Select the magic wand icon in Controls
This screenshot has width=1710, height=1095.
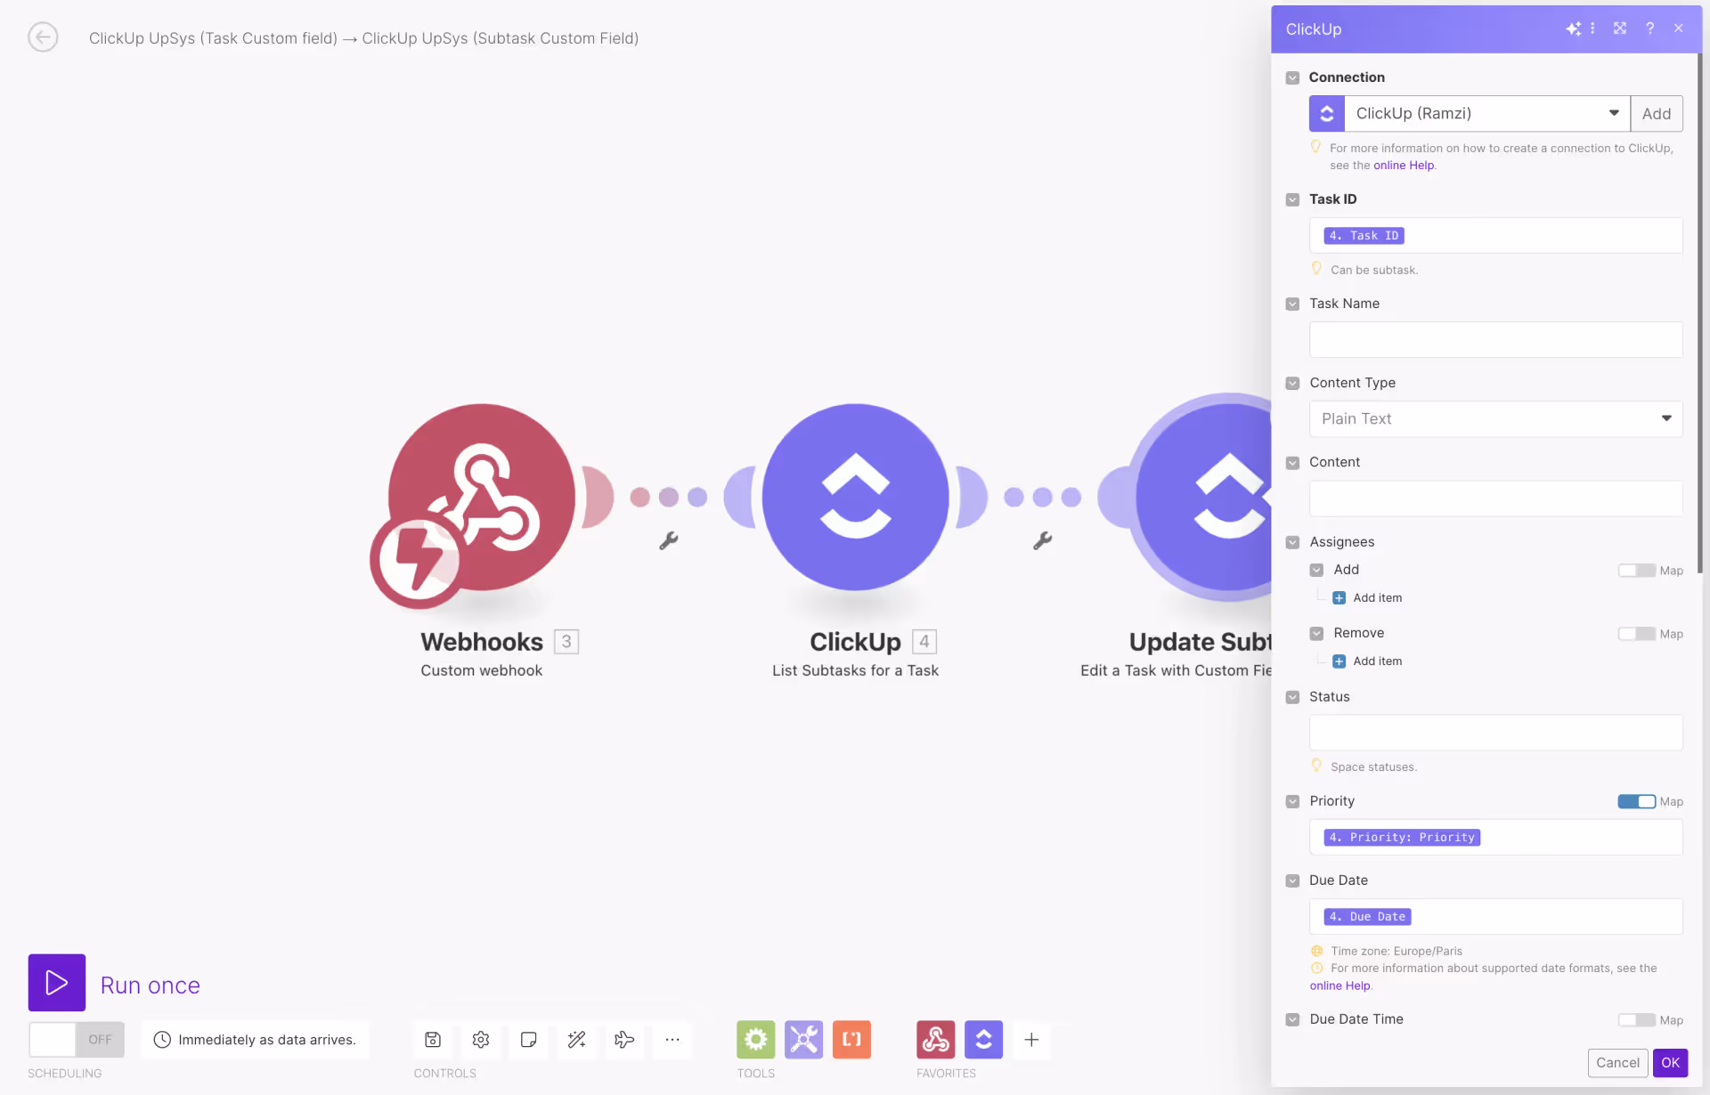(576, 1039)
